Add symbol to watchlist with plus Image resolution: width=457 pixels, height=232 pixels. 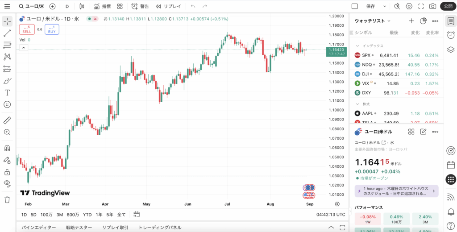click(x=411, y=21)
